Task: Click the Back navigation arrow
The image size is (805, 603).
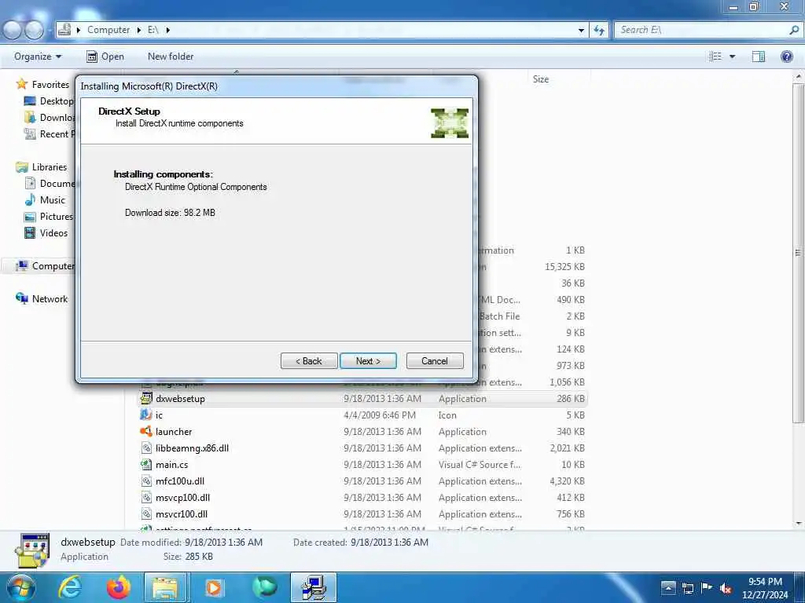Action: point(13,31)
